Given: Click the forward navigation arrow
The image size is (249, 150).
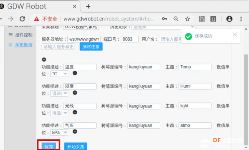Looking at the screenshot, I should pyautogui.click(x=11, y=19).
